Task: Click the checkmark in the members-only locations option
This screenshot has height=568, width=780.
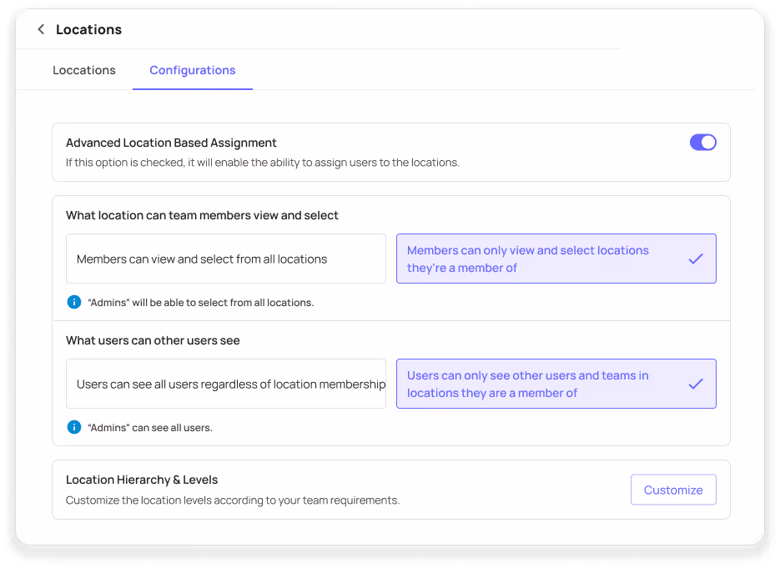Action: 696,259
